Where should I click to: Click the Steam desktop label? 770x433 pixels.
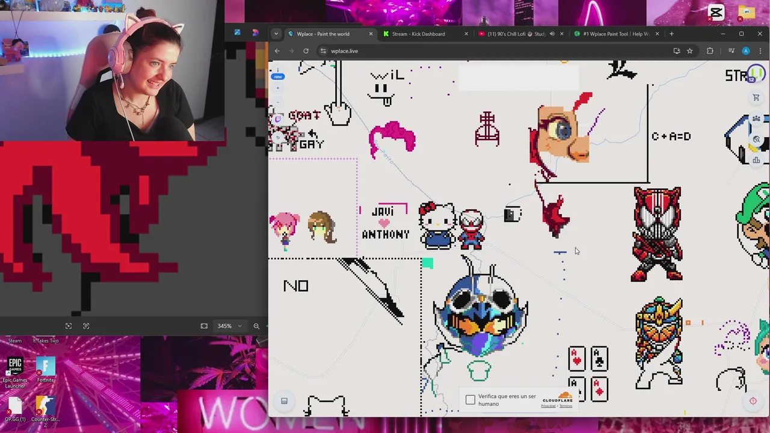(15, 341)
